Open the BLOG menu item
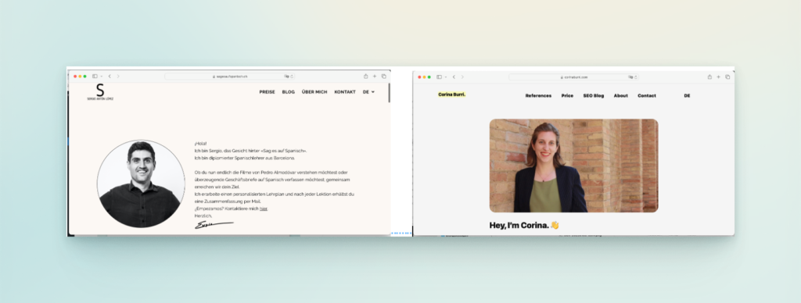Viewport: 801px width, 303px height. [x=289, y=92]
